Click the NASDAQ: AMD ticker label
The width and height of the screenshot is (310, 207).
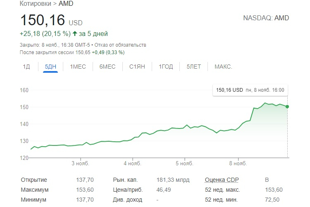pos(266,18)
